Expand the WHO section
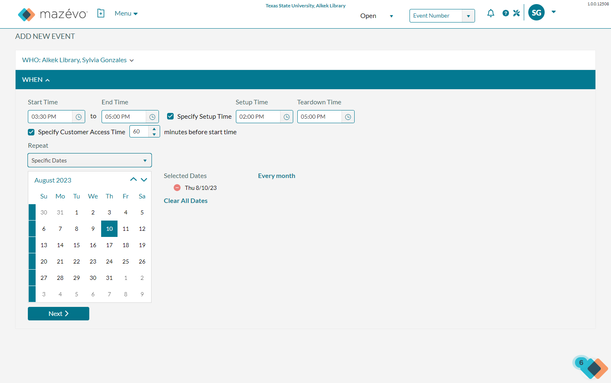This screenshot has width=611, height=383. click(78, 60)
